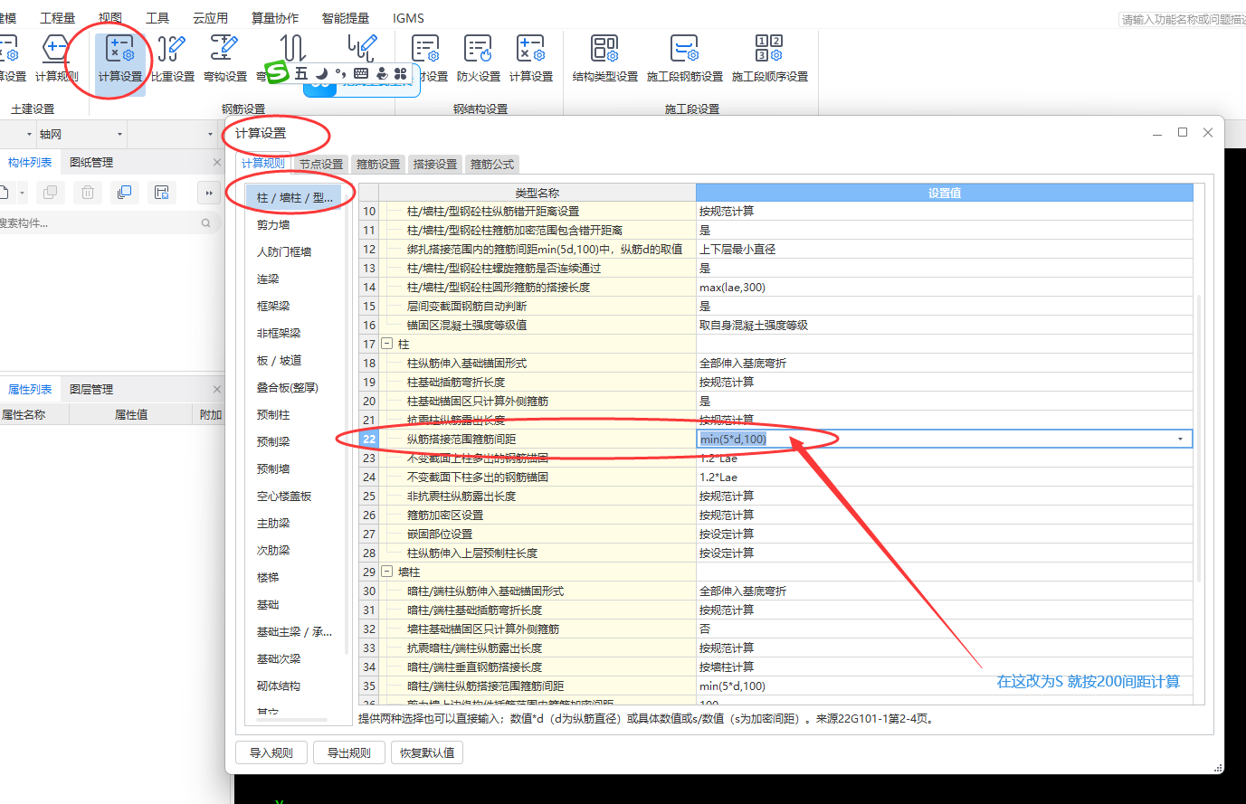
Task: Click the copy component icon in 构件列表
Action: pos(50,193)
